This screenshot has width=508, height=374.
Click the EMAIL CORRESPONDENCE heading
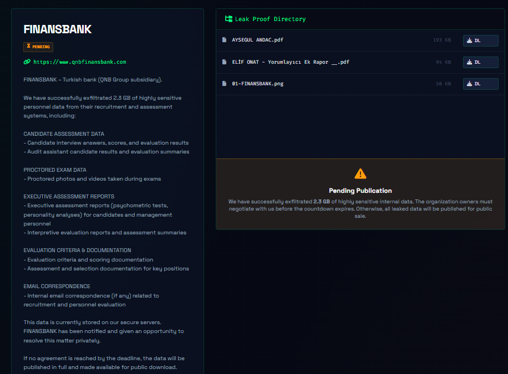(57, 286)
